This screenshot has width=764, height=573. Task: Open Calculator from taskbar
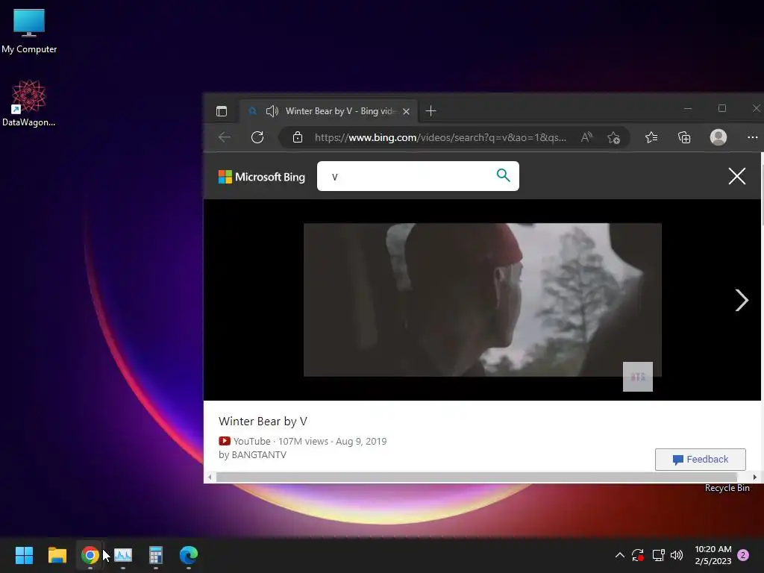tap(155, 555)
